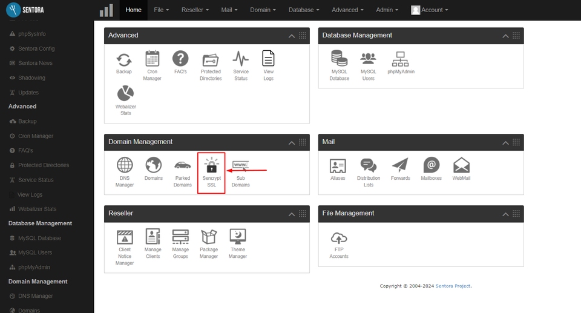Open the Admin dropdown menu

pos(387,10)
